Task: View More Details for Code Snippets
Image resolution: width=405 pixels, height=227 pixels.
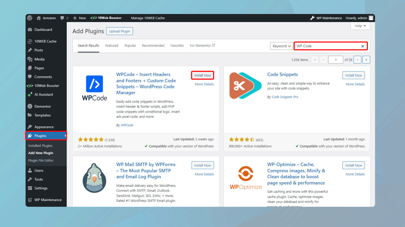Action: point(355,84)
